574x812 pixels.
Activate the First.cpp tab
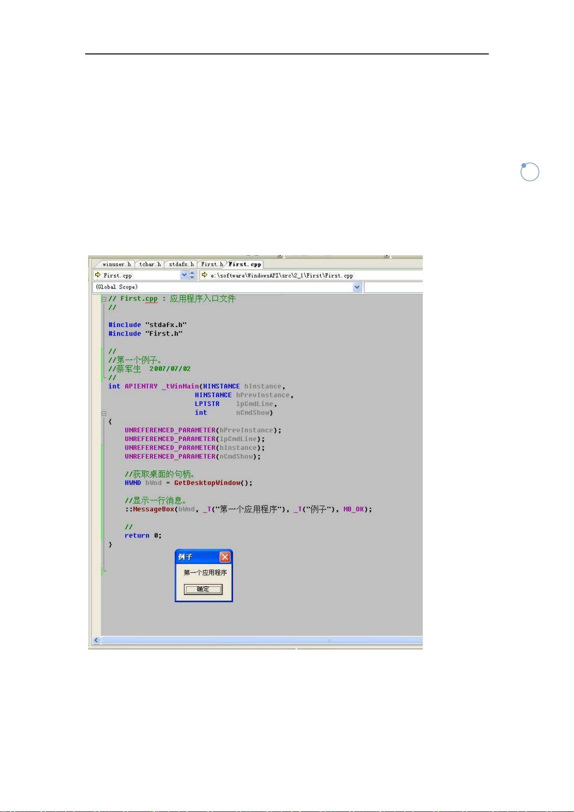tap(245, 264)
